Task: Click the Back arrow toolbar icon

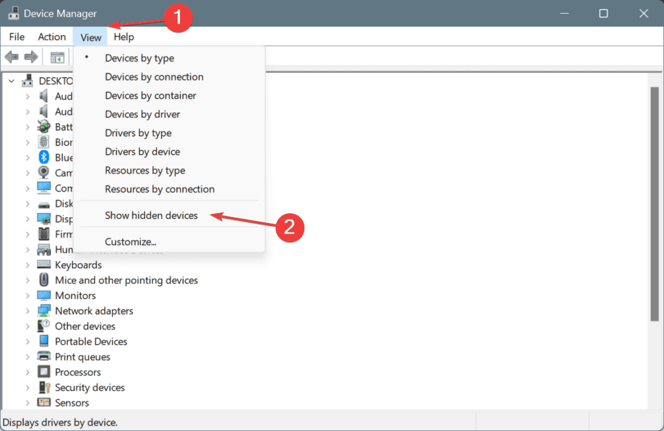Action: point(12,57)
